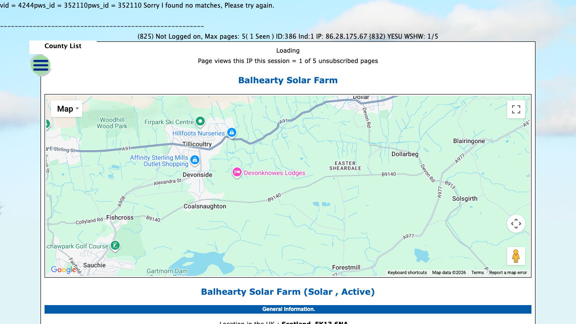Viewport: 576px width, 324px height.
Task: Open the Report a map error link
Action: 508,272
